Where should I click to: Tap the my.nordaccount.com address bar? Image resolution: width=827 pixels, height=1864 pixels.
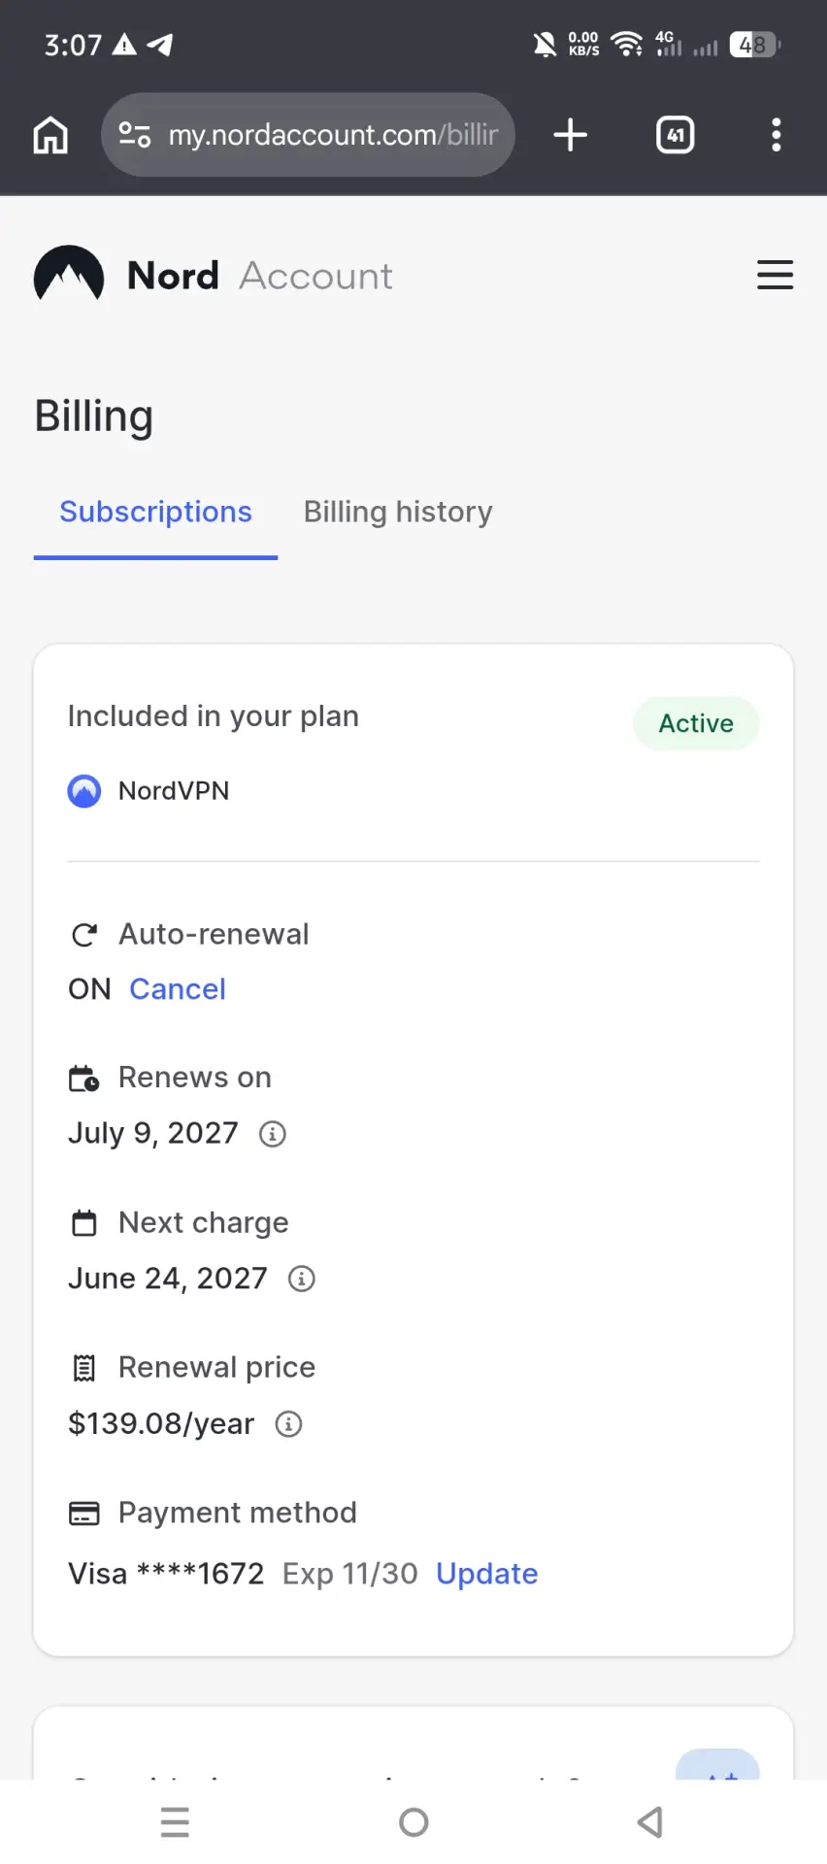click(308, 135)
